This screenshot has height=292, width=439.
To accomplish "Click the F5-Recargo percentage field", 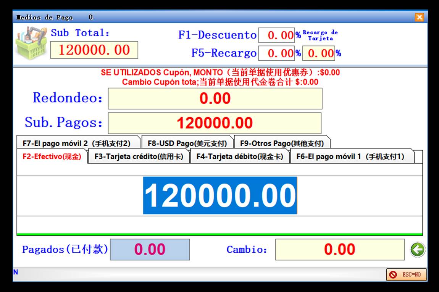I will 276,53.
